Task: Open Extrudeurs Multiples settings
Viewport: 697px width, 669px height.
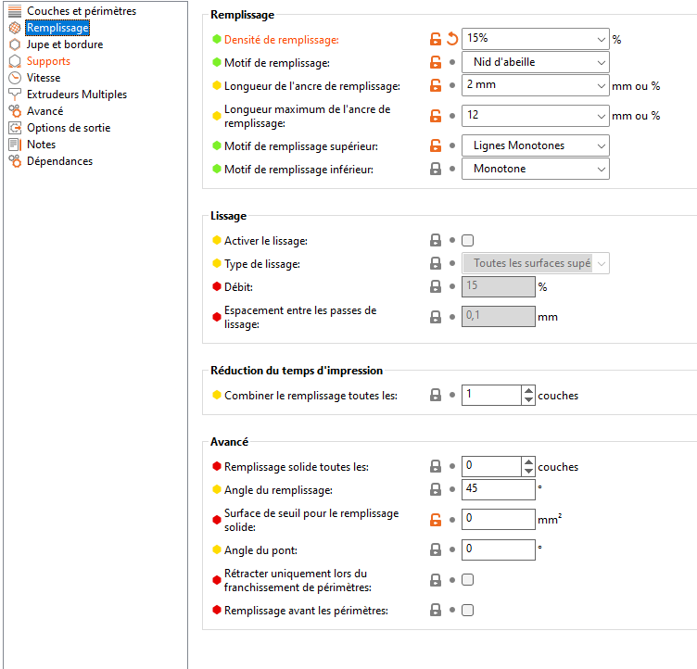Action: [77, 95]
